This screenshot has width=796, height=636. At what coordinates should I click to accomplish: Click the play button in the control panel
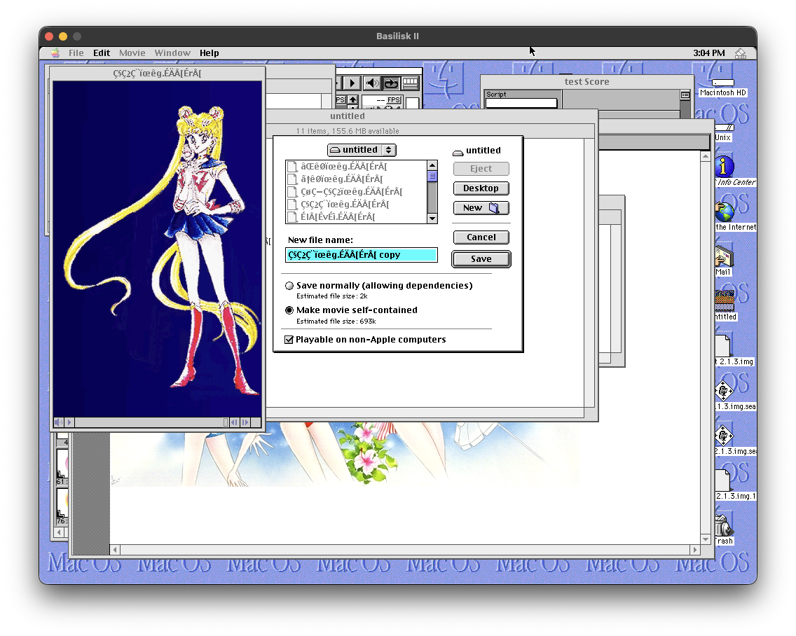point(352,83)
